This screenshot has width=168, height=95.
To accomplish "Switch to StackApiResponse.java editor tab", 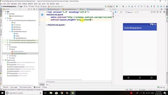I will [x=95, y=9].
